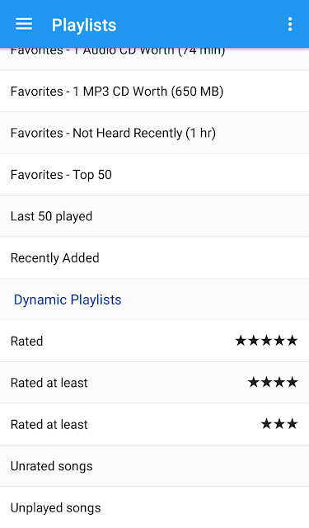Click the first star in five-star row
Image resolution: width=309 pixels, height=528 pixels.
click(241, 341)
